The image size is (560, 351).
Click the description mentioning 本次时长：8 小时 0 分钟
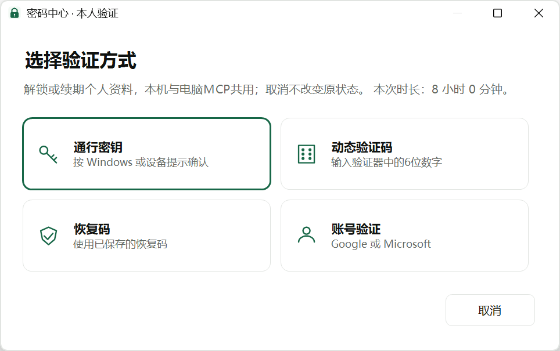click(x=267, y=89)
